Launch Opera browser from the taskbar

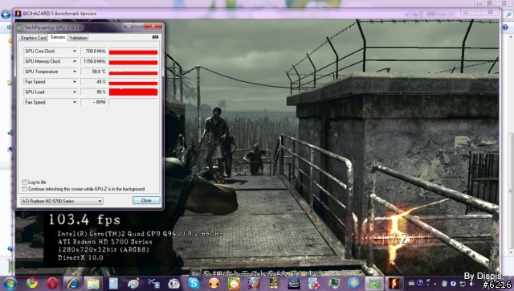point(52,283)
